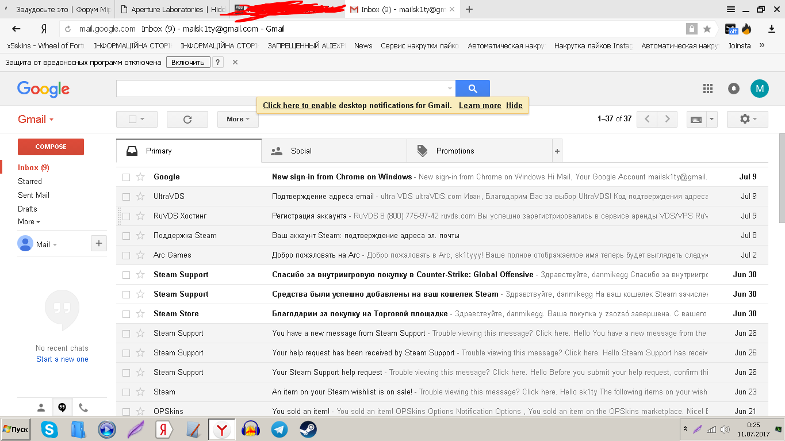Open the Google apps grid

(708, 89)
